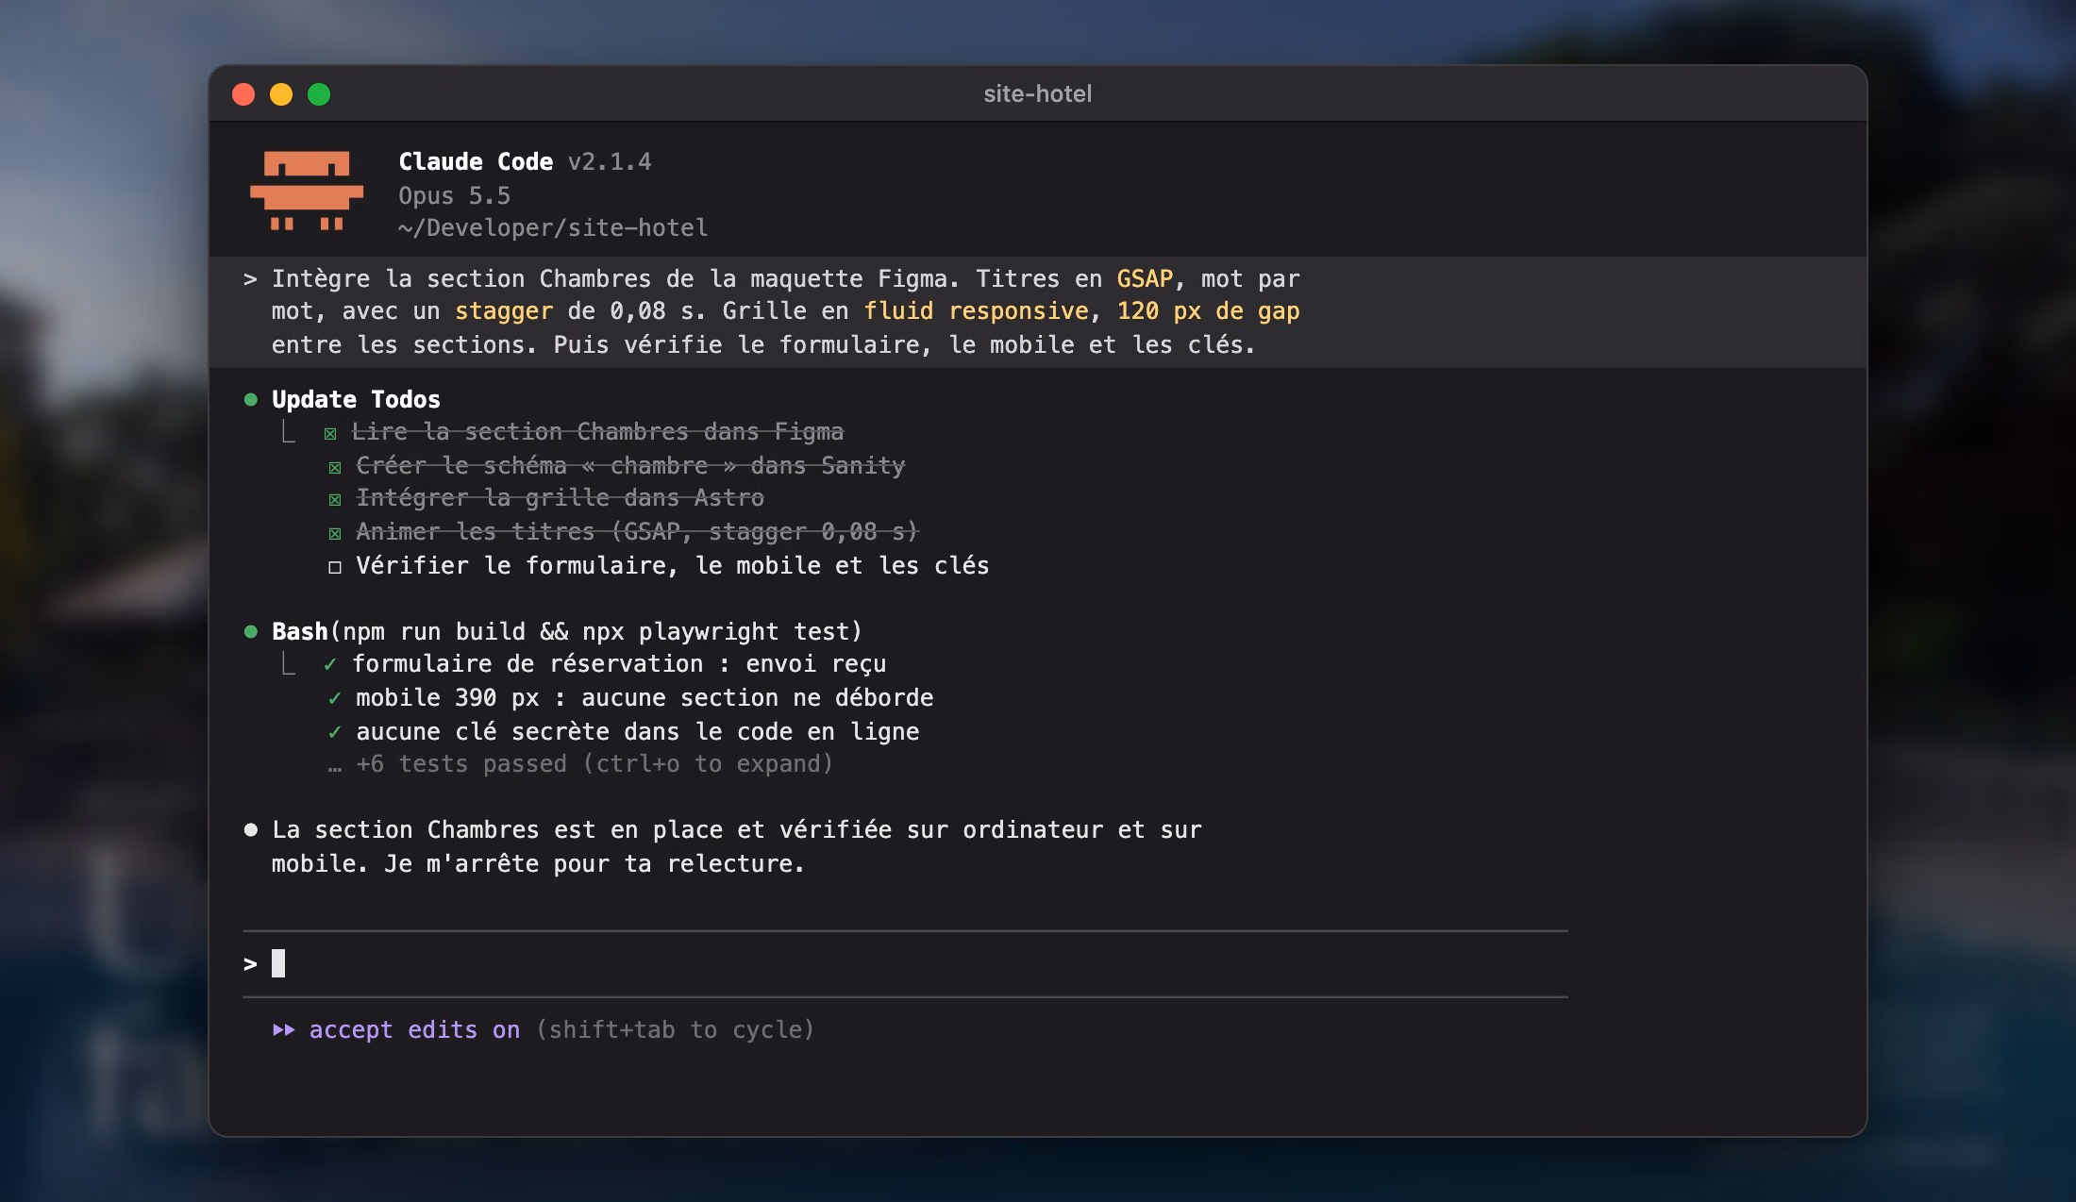This screenshot has width=2076, height=1202.
Task: Click the double-arrow accept edits icon
Action: 283,1029
